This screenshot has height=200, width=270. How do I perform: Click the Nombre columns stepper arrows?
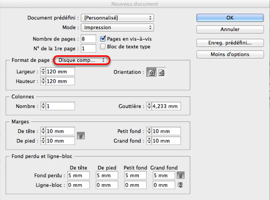pyautogui.click(x=43, y=106)
